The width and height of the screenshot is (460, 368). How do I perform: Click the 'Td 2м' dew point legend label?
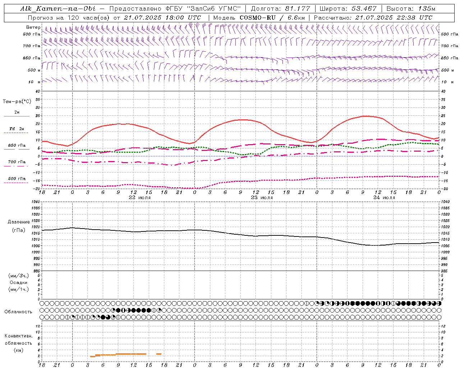click(17, 129)
